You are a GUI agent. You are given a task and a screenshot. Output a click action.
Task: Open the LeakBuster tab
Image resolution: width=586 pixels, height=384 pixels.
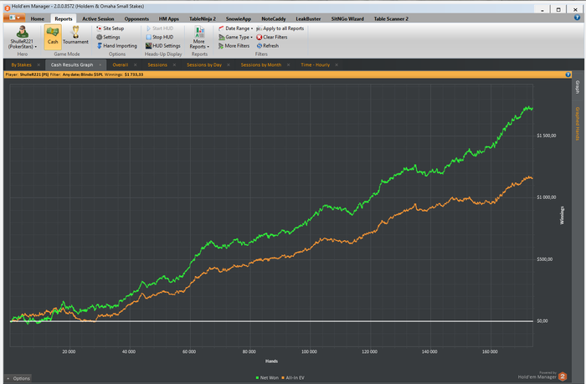click(308, 18)
